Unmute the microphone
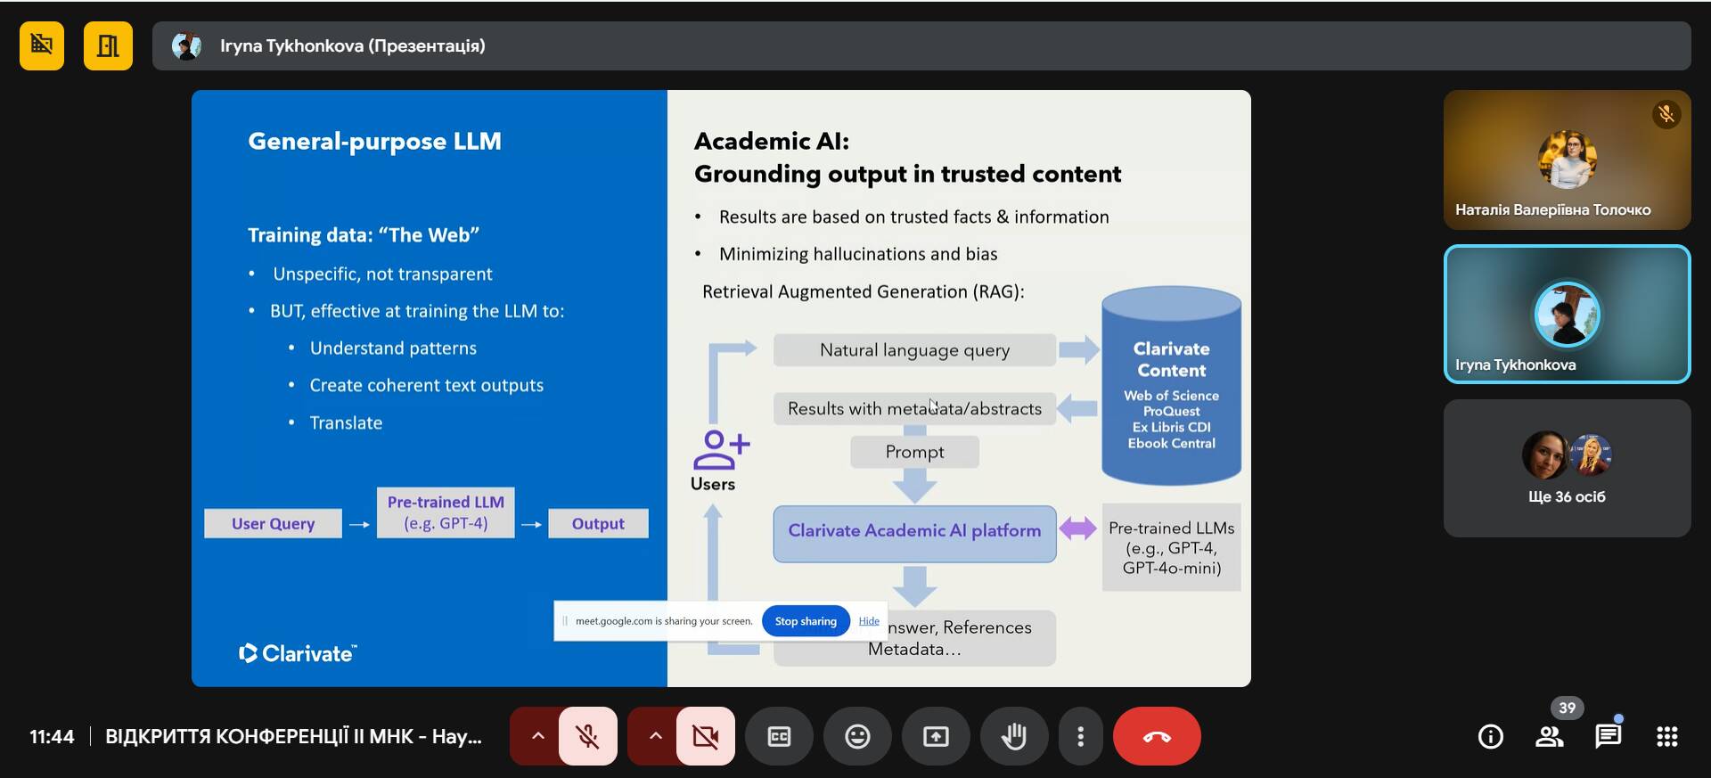 (x=588, y=736)
